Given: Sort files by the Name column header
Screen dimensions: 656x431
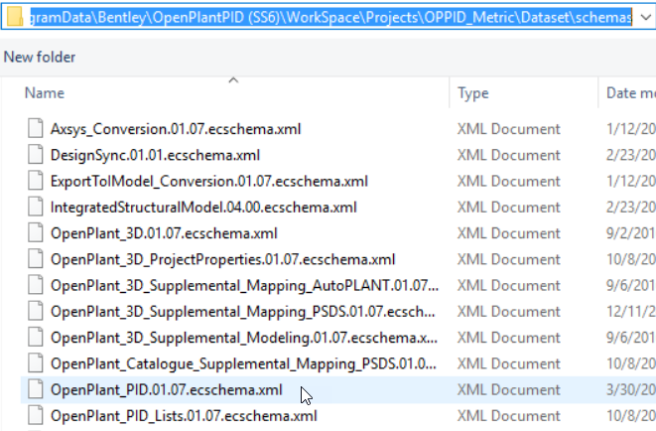Looking at the screenshot, I should (x=45, y=93).
